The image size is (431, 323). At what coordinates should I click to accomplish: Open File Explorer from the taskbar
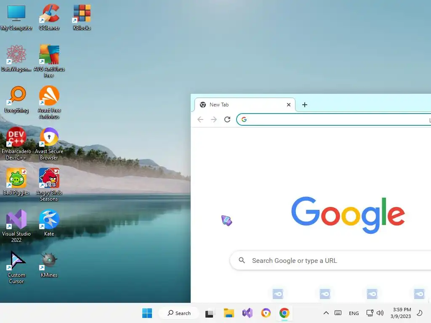tap(229, 313)
